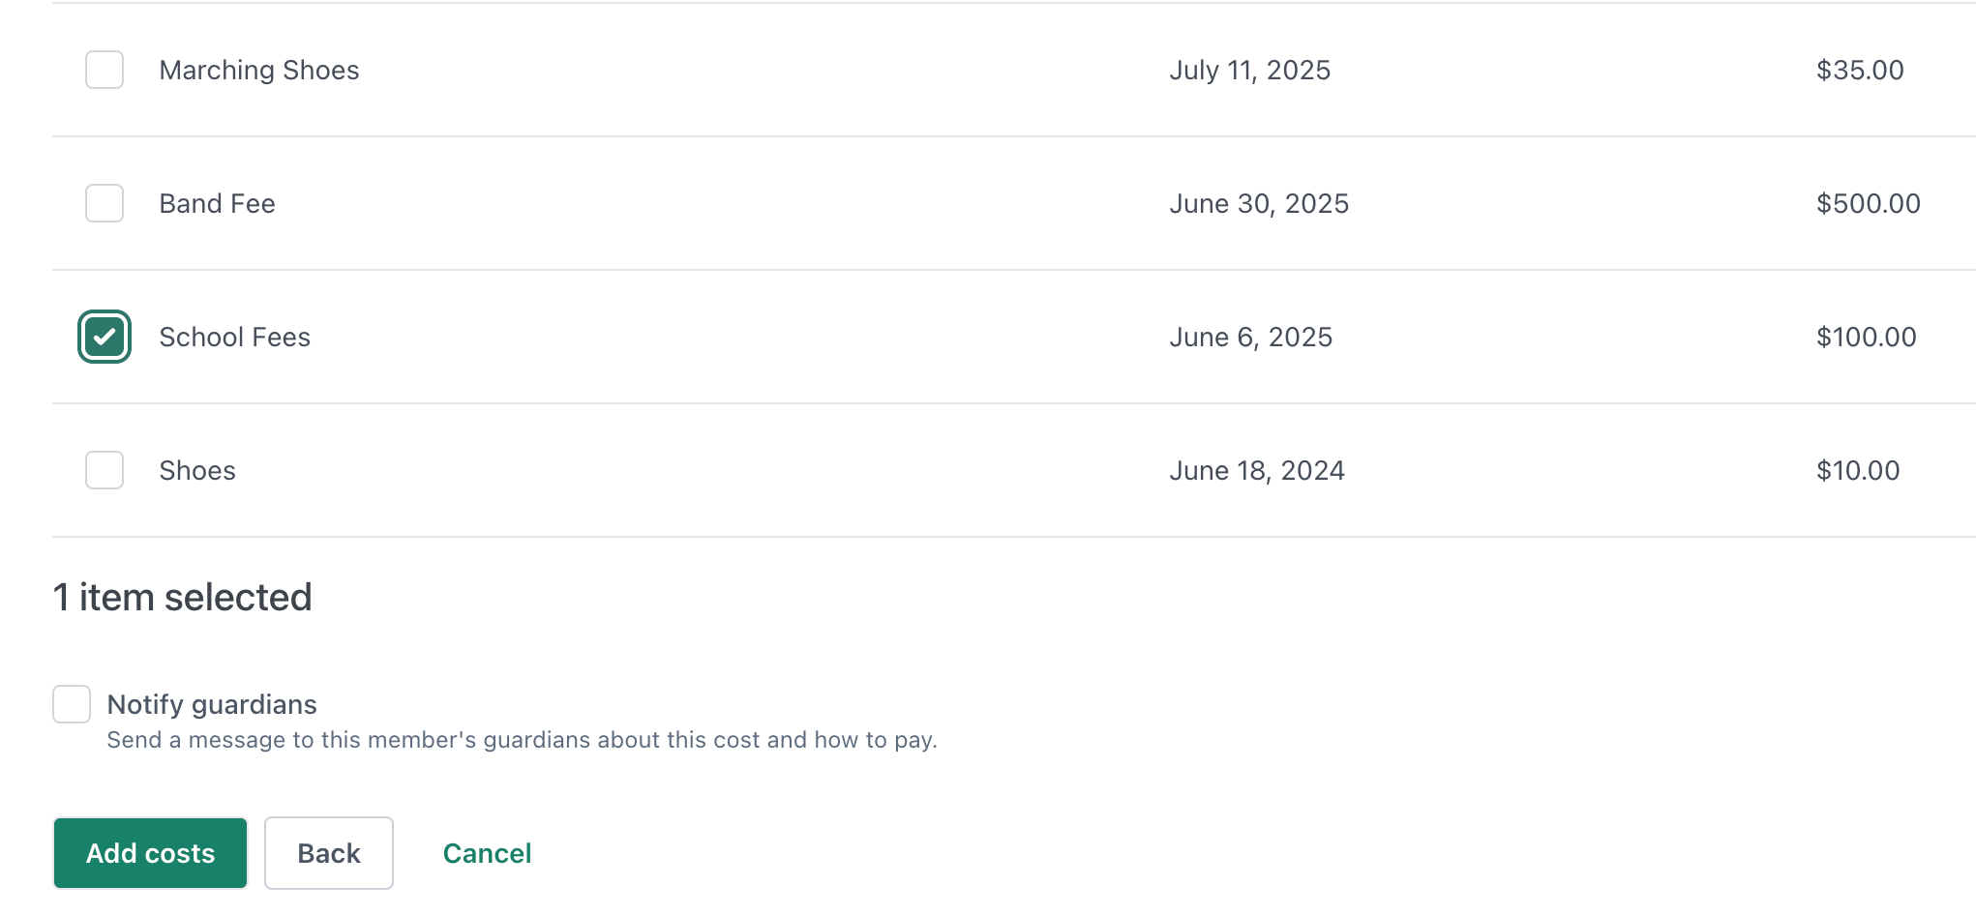Click the Cancel link
Screen dimensions: 1976x915
coord(487,853)
